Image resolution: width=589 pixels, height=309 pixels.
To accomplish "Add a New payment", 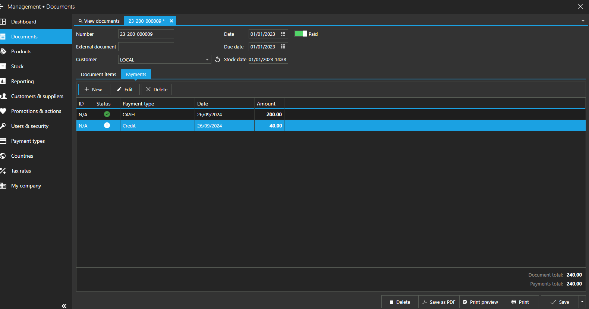I will click(x=93, y=89).
